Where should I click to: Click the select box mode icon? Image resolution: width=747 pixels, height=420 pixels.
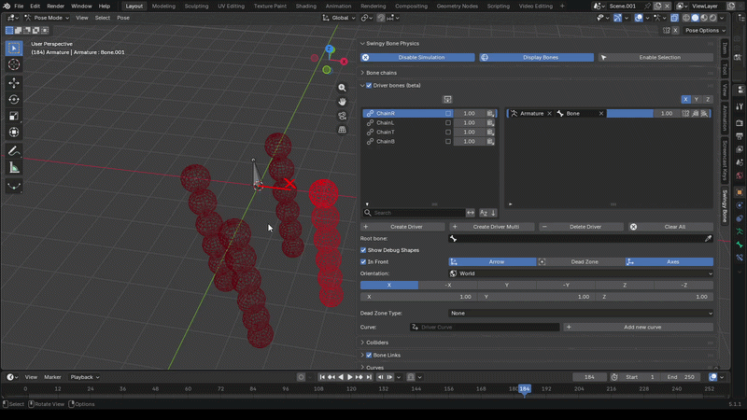coord(9,31)
